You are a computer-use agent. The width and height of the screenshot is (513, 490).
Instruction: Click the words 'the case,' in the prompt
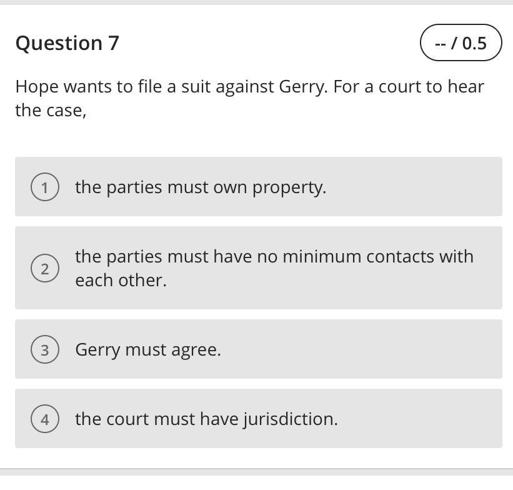tap(51, 111)
